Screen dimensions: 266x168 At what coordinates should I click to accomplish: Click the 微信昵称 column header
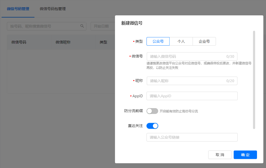(64, 42)
